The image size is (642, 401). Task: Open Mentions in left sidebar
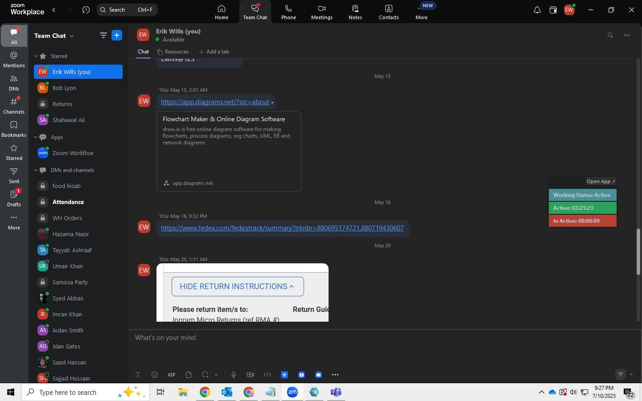[x=14, y=59]
